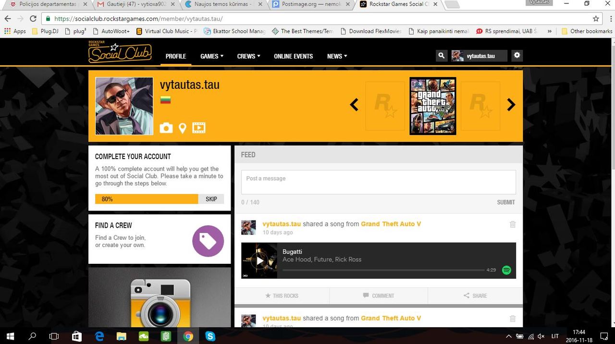Screen dimensions: 615x344
Task: Open the videos film icon on profile
Action: coord(199,128)
